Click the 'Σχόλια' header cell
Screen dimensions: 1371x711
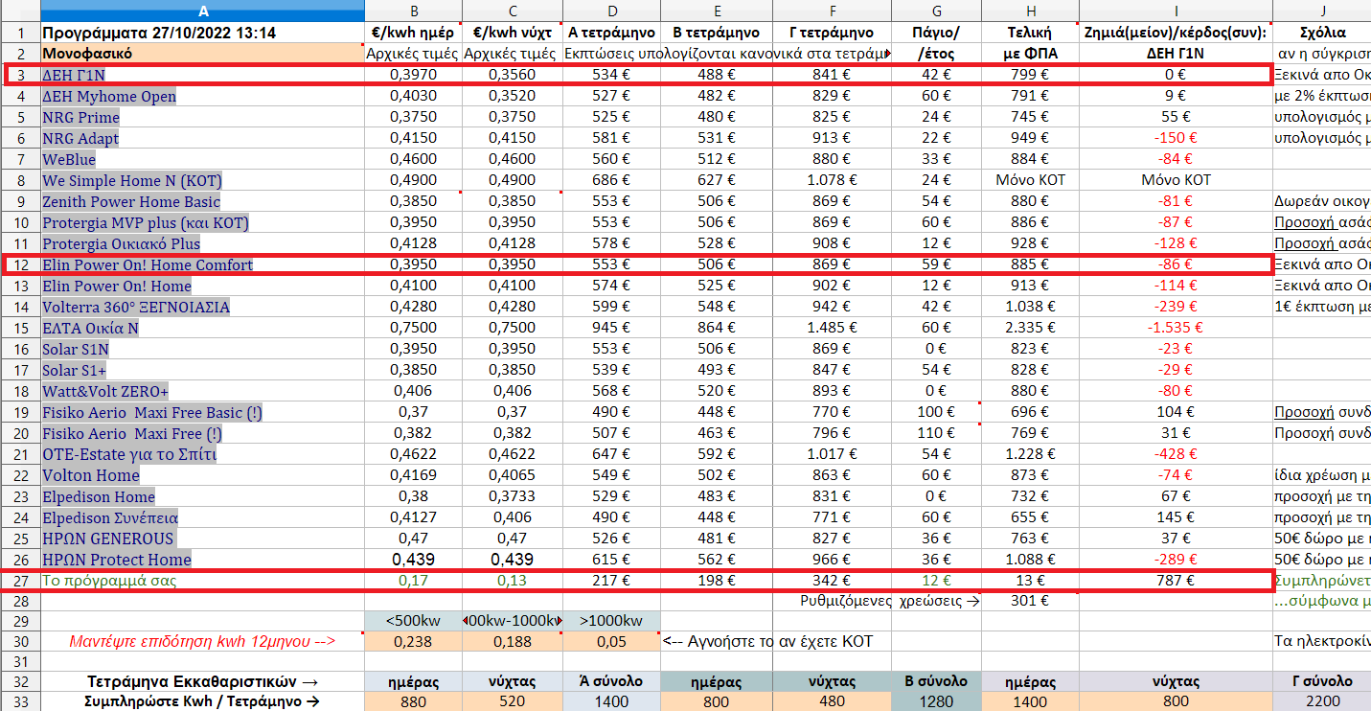pos(1324,33)
